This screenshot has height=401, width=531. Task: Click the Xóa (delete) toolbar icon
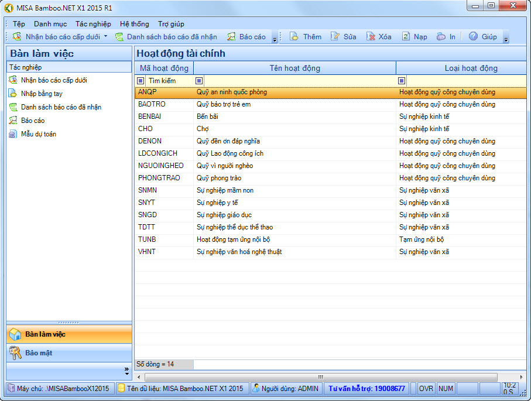coord(371,36)
